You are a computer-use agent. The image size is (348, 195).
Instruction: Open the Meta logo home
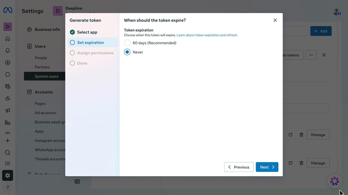point(8,10)
